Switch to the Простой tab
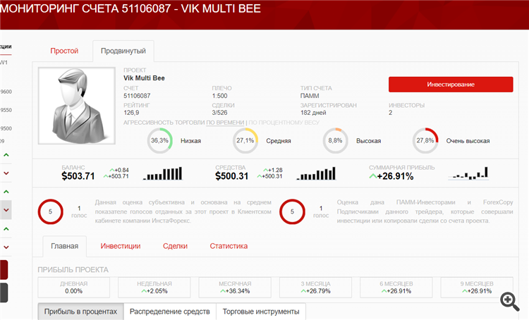This screenshot has height=320, width=529. click(x=64, y=51)
